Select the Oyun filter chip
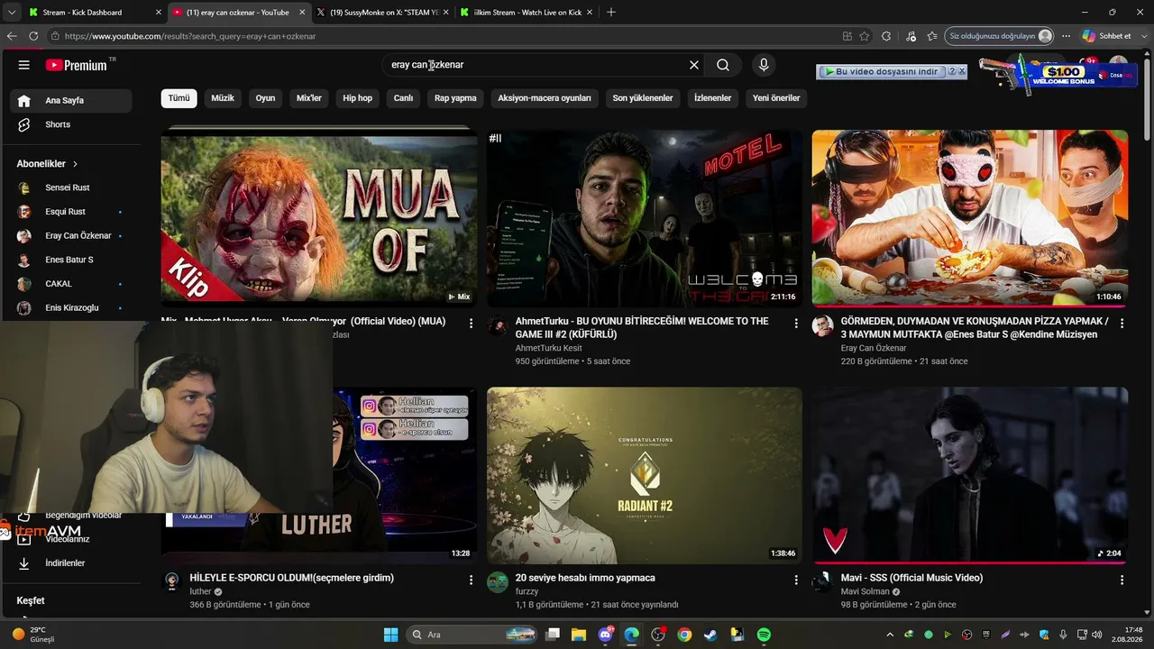The width and height of the screenshot is (1154, 649). [x=265, y=98]
